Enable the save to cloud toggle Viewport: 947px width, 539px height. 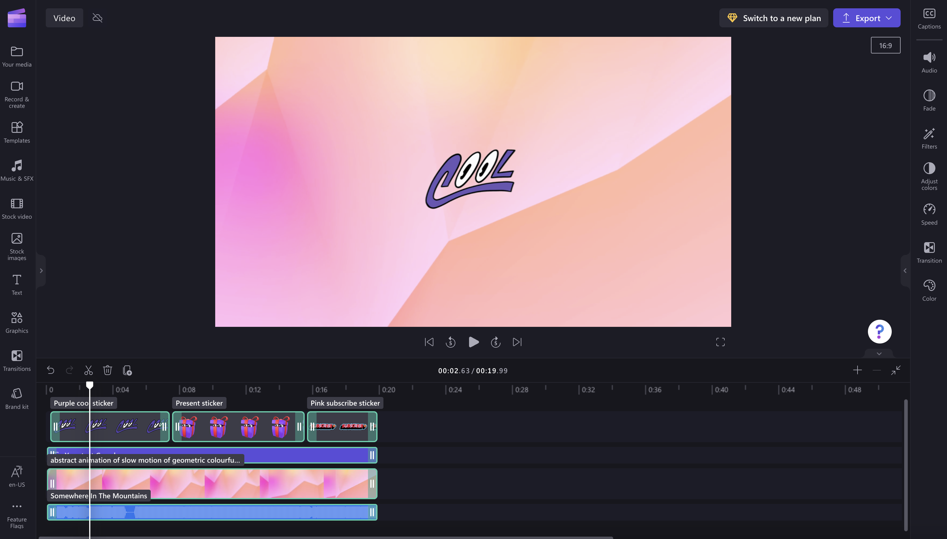point(97,18)
